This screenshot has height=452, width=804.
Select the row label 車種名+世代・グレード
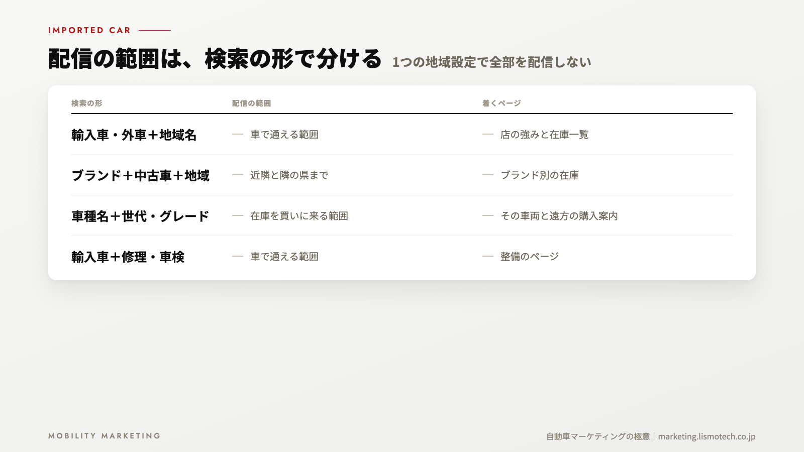coord(140,216)
